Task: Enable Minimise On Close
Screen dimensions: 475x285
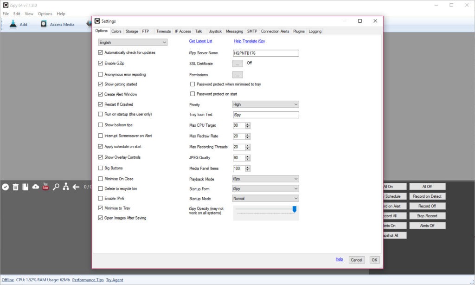Action: point(100,179)
